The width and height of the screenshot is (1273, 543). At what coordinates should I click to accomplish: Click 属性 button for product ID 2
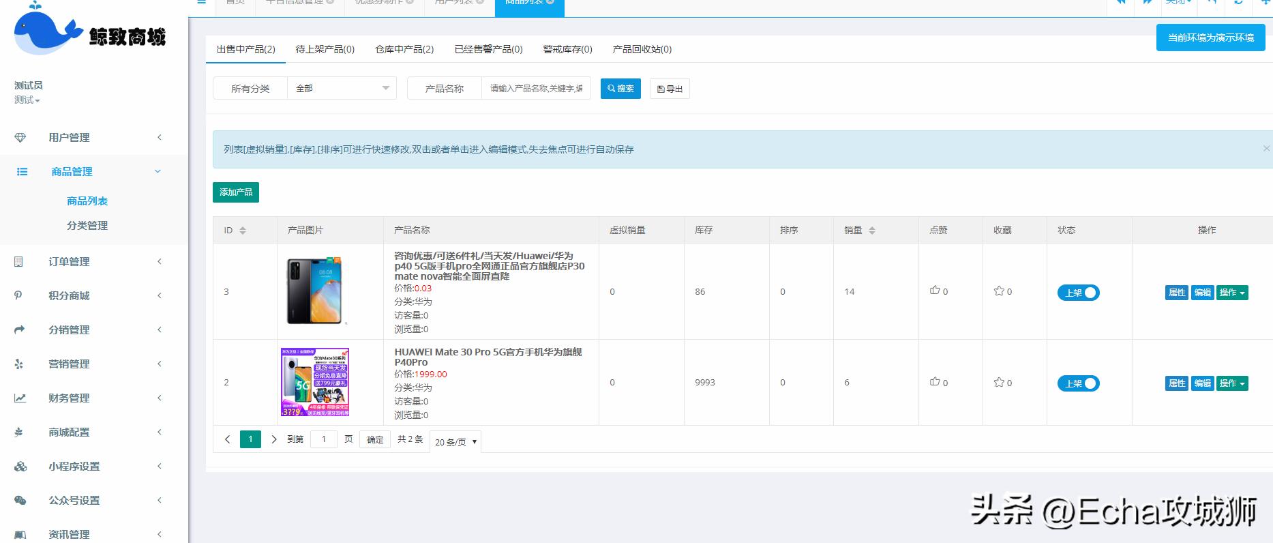point(1177,383)
